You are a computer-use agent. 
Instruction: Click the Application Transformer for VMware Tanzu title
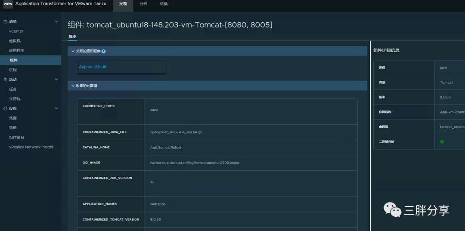click(x=61, y=4)
